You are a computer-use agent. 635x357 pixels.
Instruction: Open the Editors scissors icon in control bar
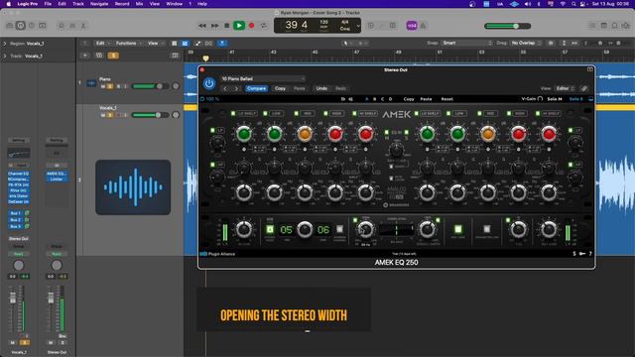click(x=83, y=26)
